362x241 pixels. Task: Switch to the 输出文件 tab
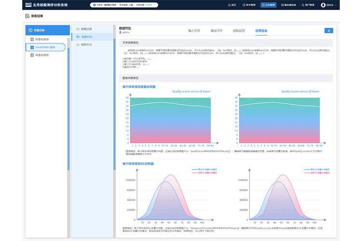point(217,30)
